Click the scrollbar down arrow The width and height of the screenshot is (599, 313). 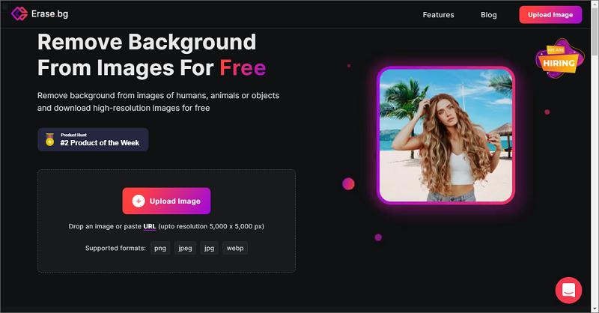click(x=595, y=308)
